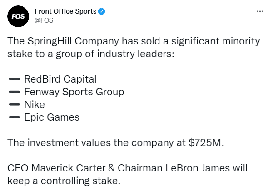273x186 pixels.
Task: Click the RedBird Capital text
Action: point(60,79)
